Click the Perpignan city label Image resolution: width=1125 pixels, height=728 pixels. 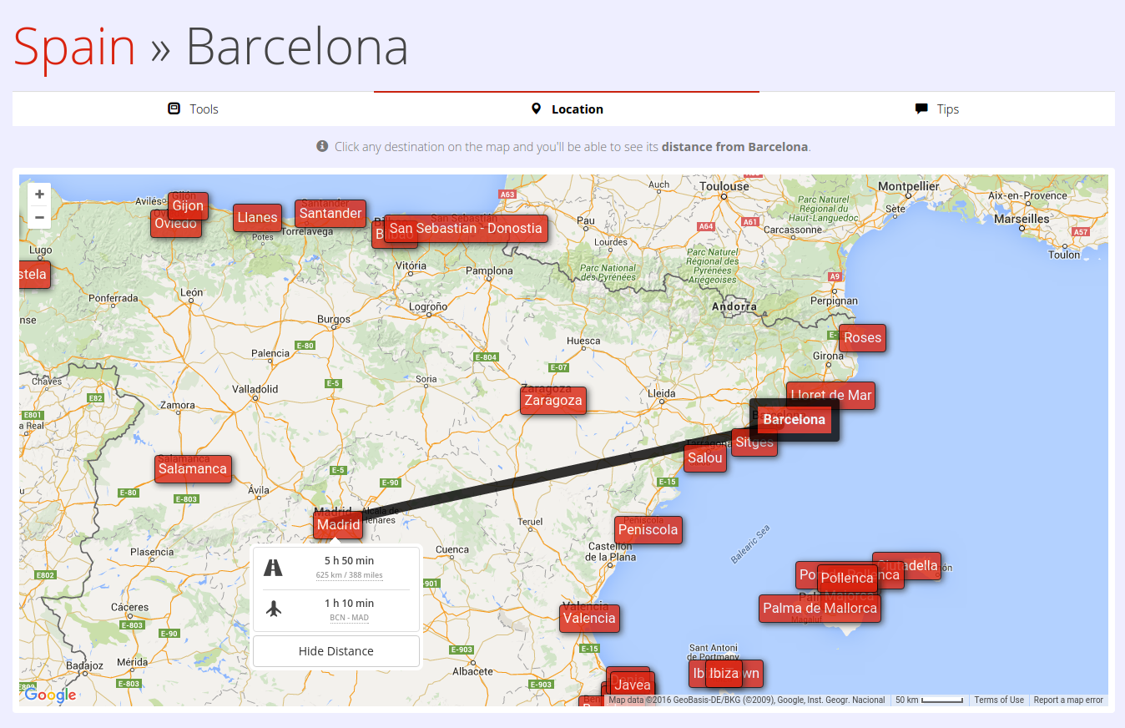(834, 301)
